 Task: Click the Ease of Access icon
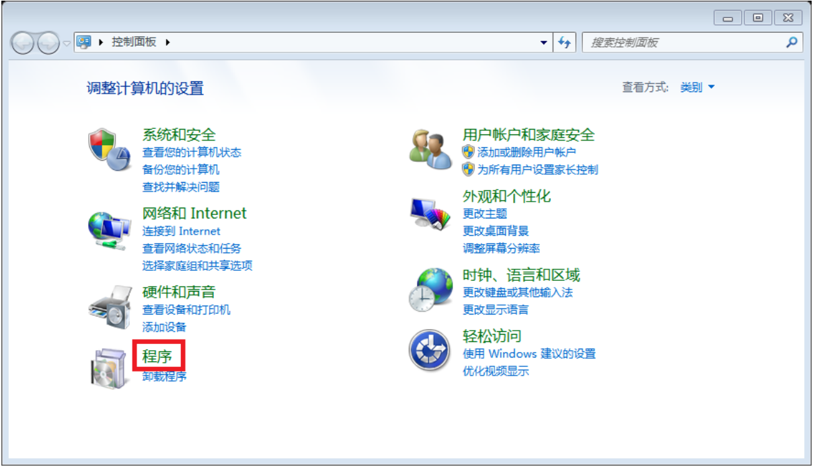[x=430, y=349]
